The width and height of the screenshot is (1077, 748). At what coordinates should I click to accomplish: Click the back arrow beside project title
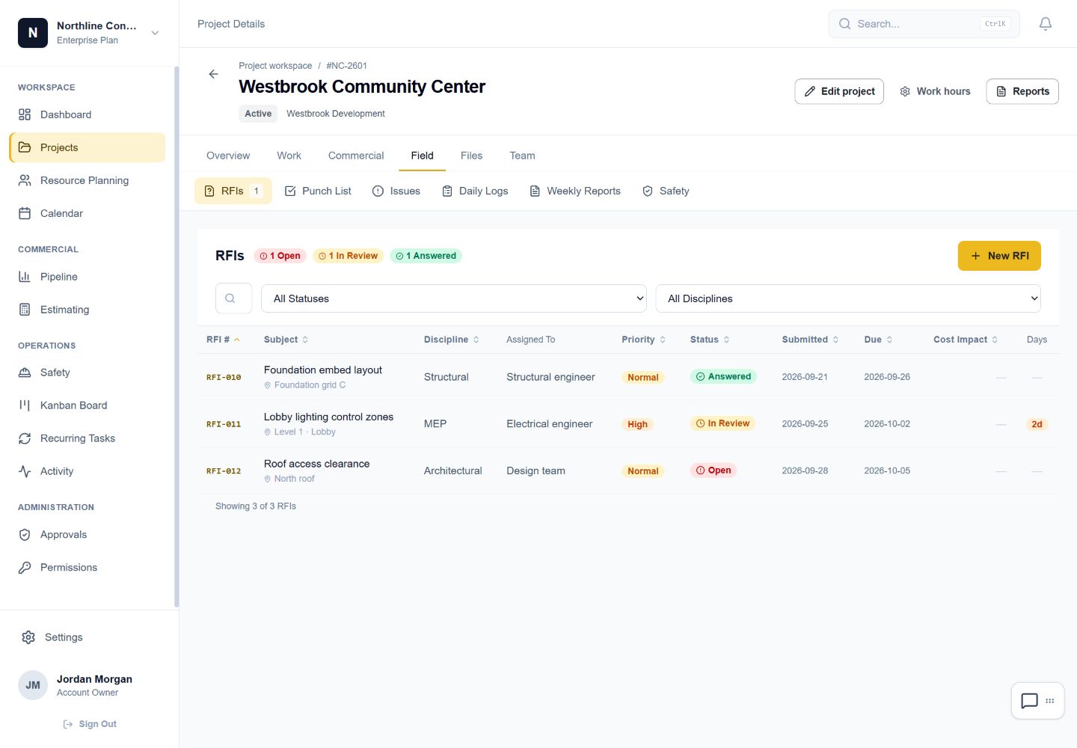tap(213, 74)
